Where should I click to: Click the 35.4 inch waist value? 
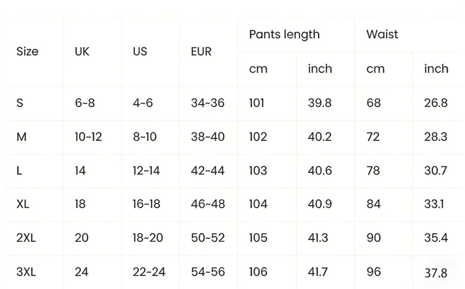click(x=436, y=237)
